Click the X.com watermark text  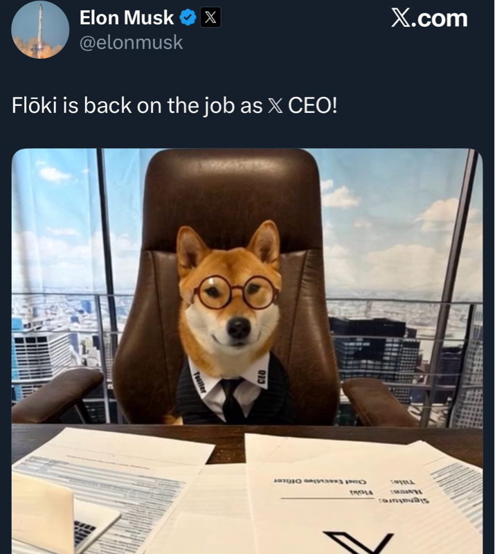click(429, 18)
